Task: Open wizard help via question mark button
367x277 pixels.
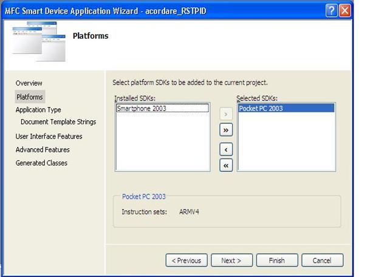Action: [331, 10]
